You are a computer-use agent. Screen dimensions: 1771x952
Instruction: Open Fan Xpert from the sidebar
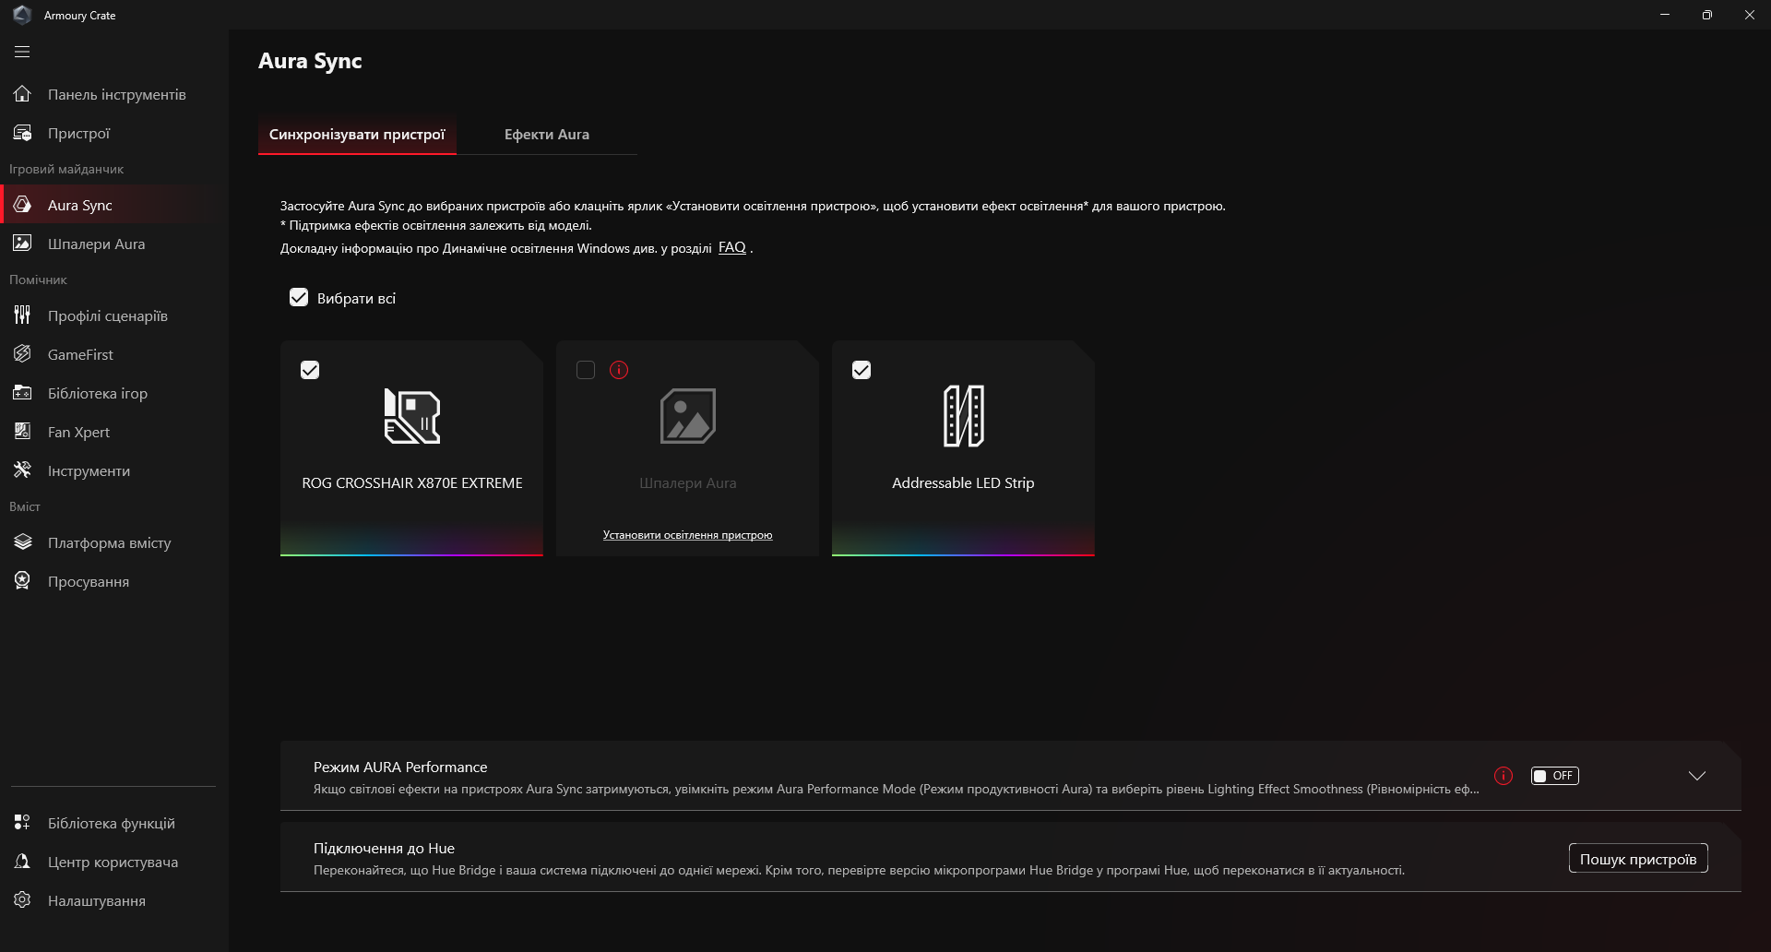tap(114, 432)
